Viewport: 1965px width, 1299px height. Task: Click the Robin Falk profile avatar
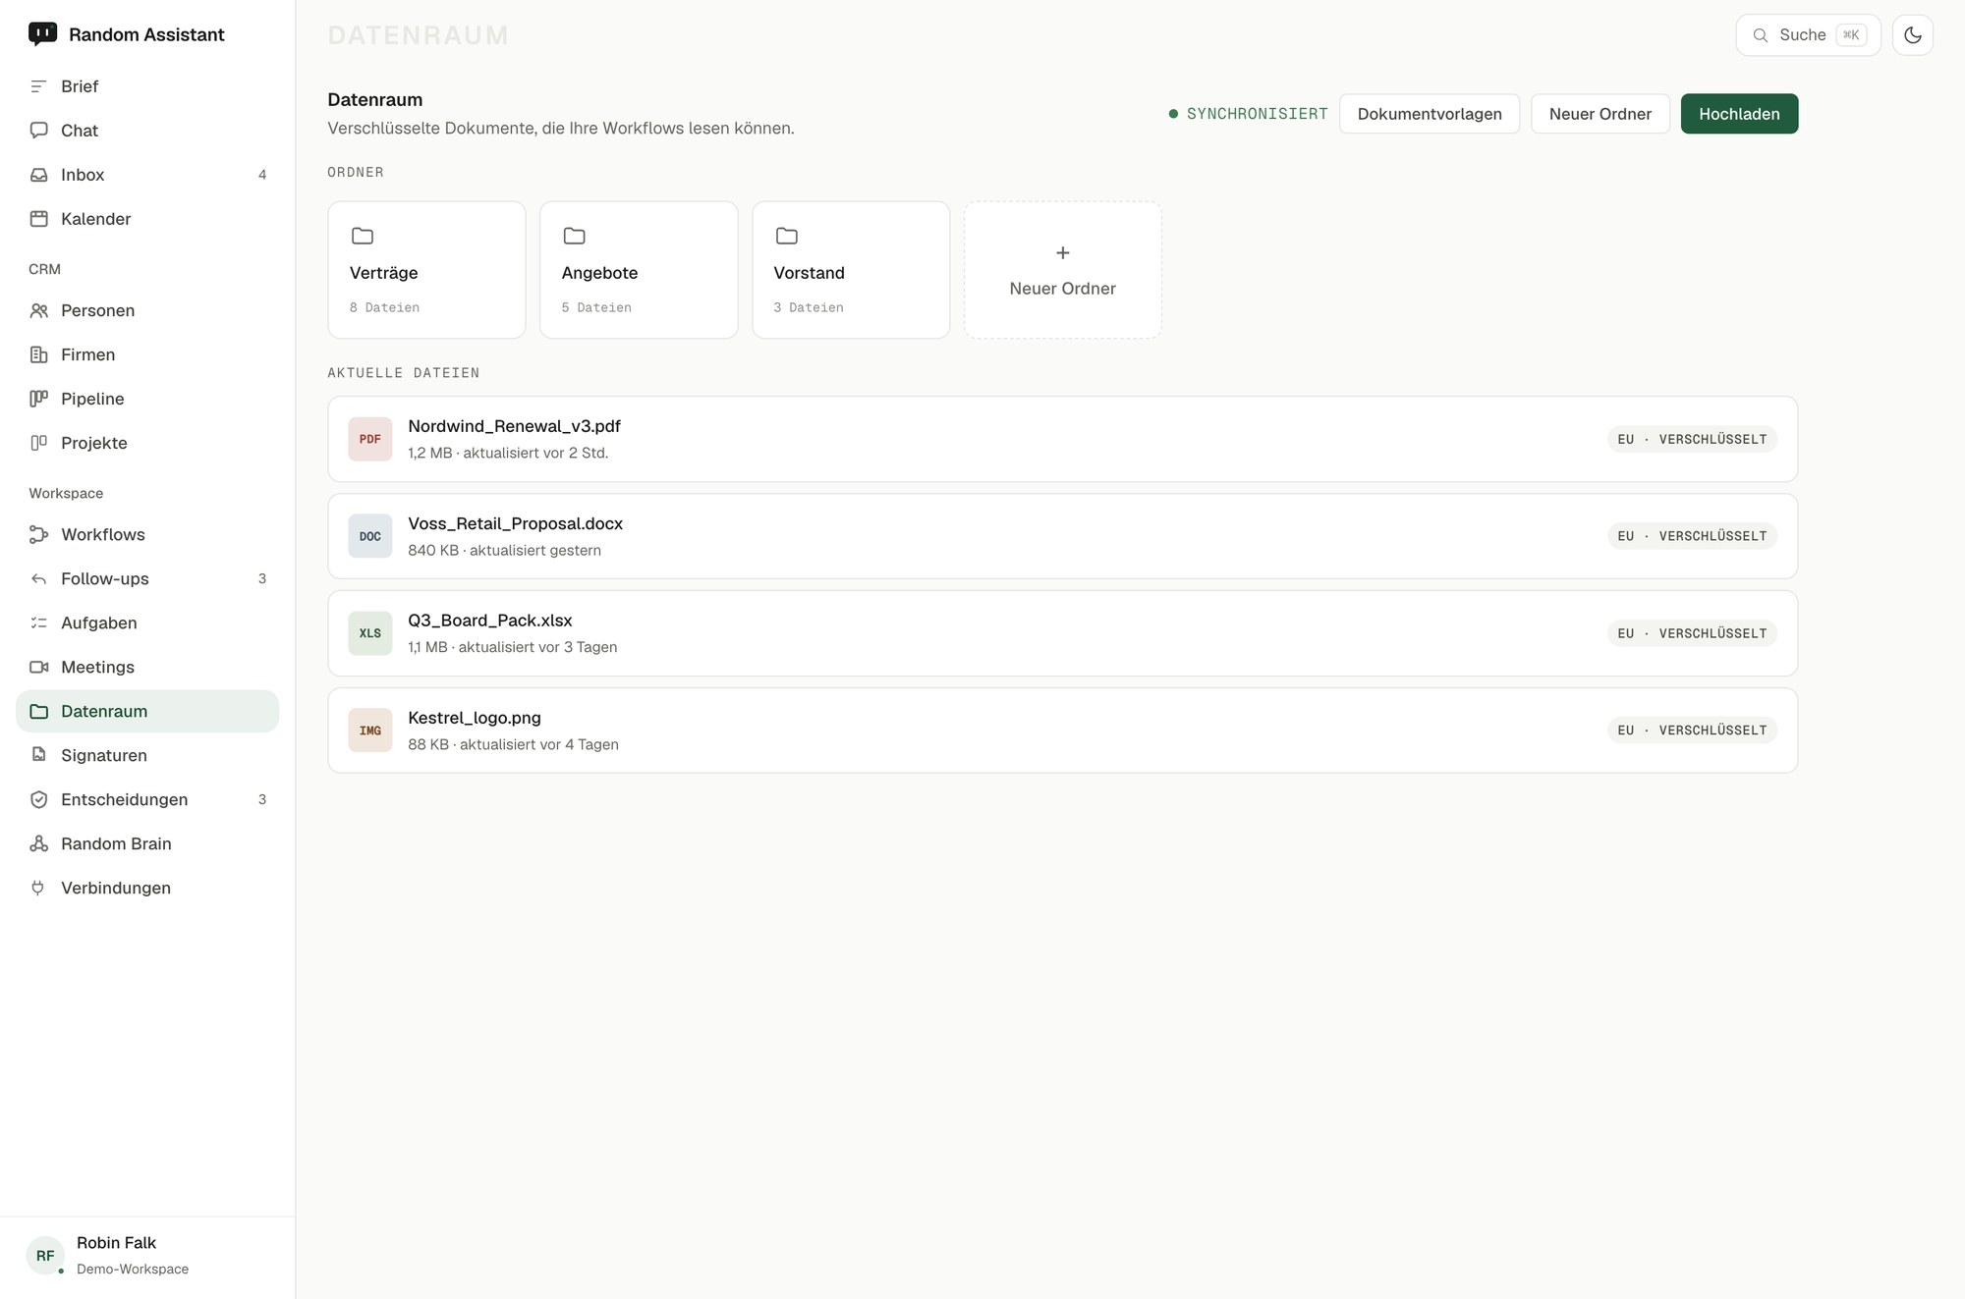[x=45, y=1256]
